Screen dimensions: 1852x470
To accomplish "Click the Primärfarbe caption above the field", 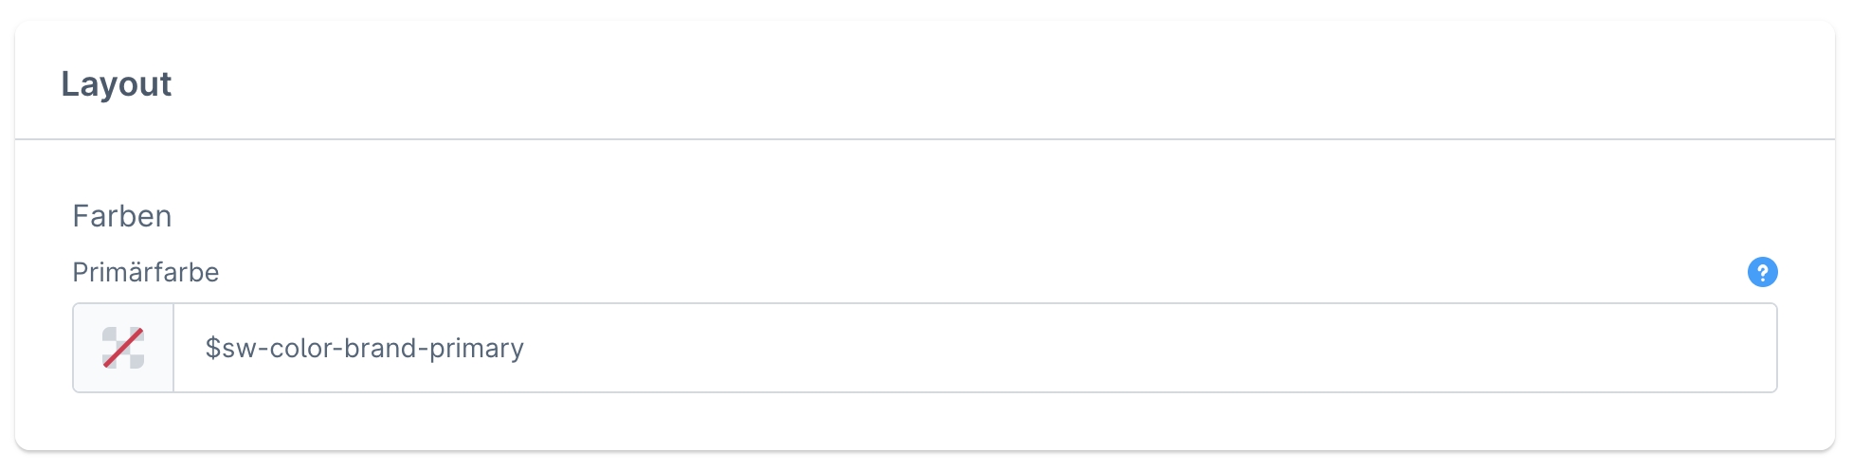I will pyautogui.click(x=146, y=272).
